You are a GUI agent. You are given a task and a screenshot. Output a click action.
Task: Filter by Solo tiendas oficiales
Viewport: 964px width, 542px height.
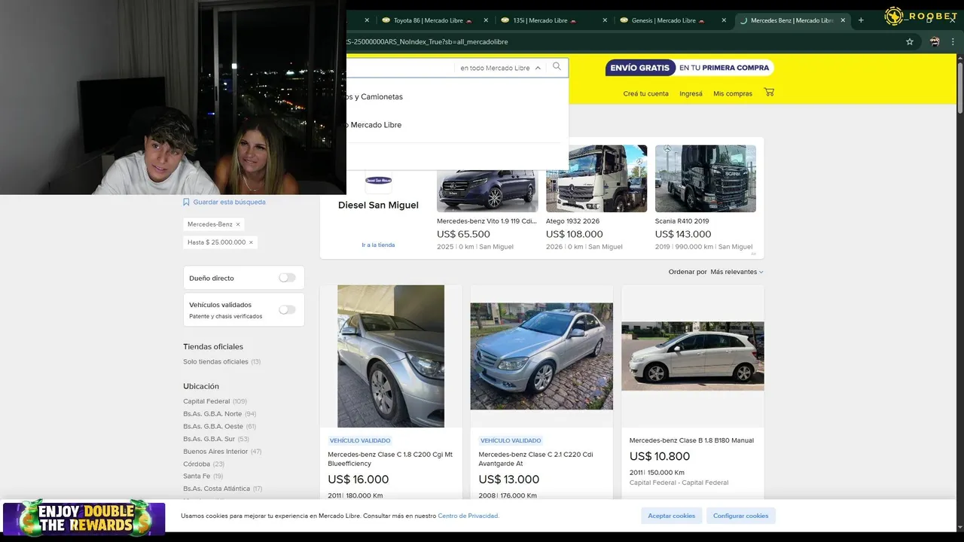[221, 361]
